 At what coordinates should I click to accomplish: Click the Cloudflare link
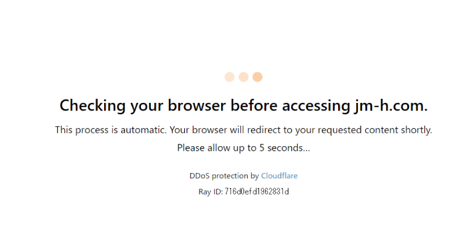pyautogui.click(x=279, y=175)
